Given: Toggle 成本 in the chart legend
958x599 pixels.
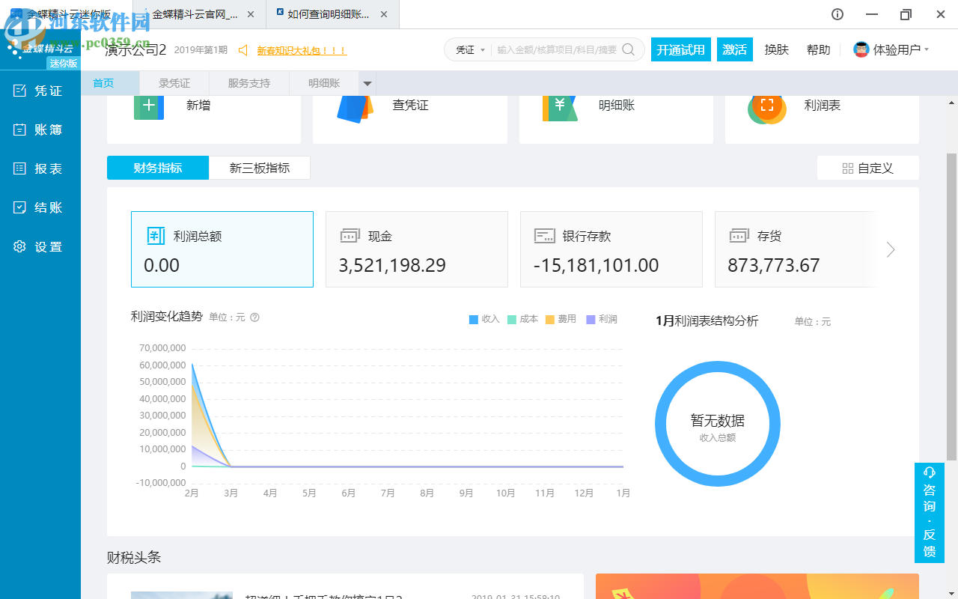Looking at the screenshot, I should pyautogui.click(x=522, y=318).
